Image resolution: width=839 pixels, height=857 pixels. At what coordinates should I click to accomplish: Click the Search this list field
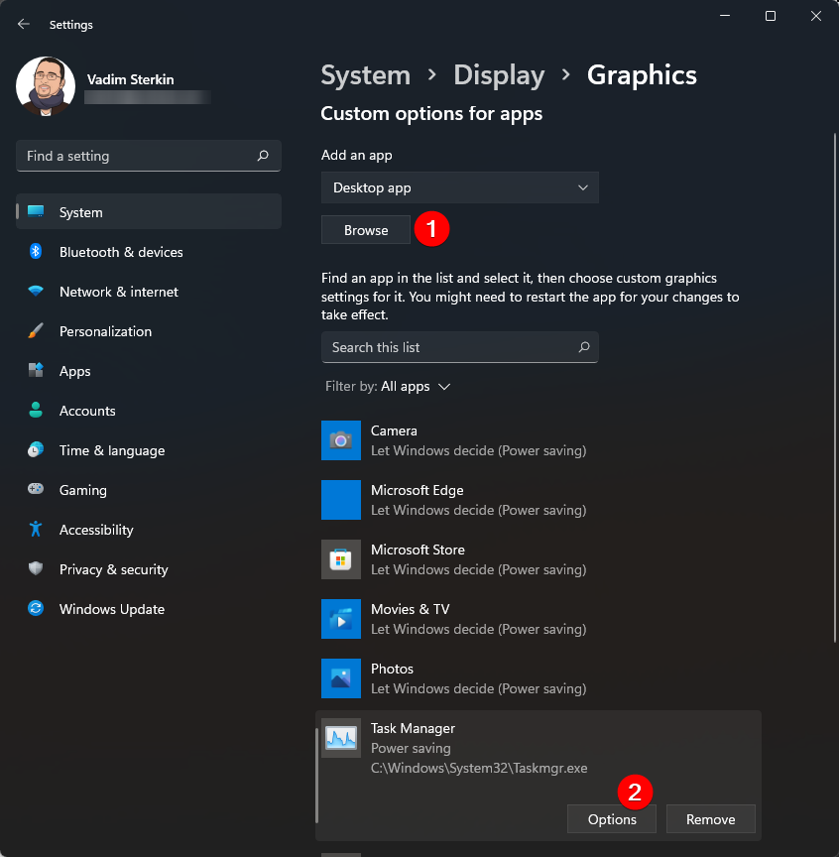460,347
